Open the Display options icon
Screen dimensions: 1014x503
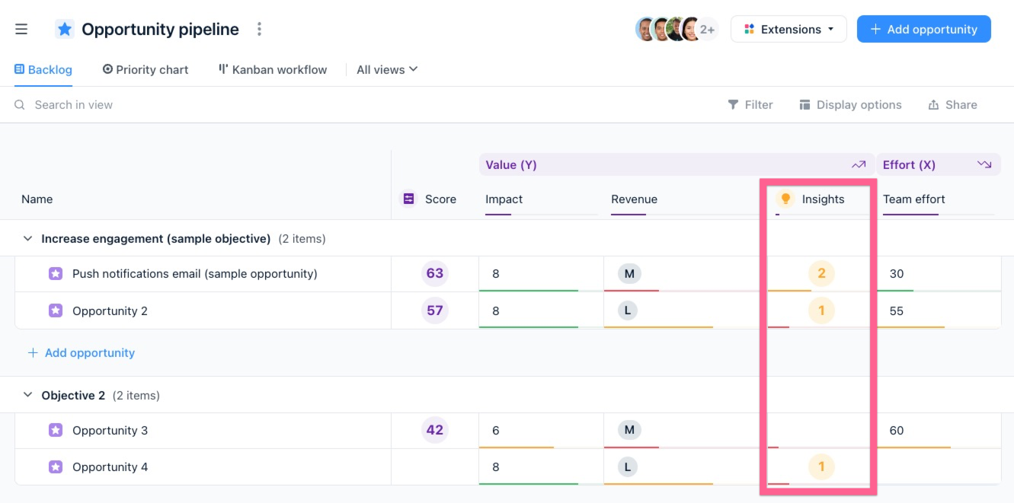tap(804, 104)
